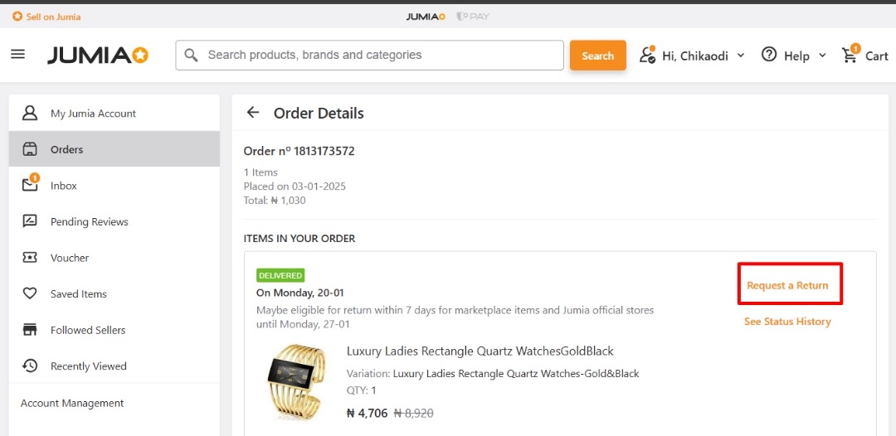Select Orders in the sidebar
This screenshot has width=896, height=436.
pyautogui.click(x=66, y=149)
